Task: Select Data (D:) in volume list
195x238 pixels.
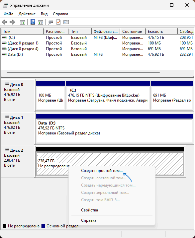Action: pyautogui.click(x=15, y=54)
